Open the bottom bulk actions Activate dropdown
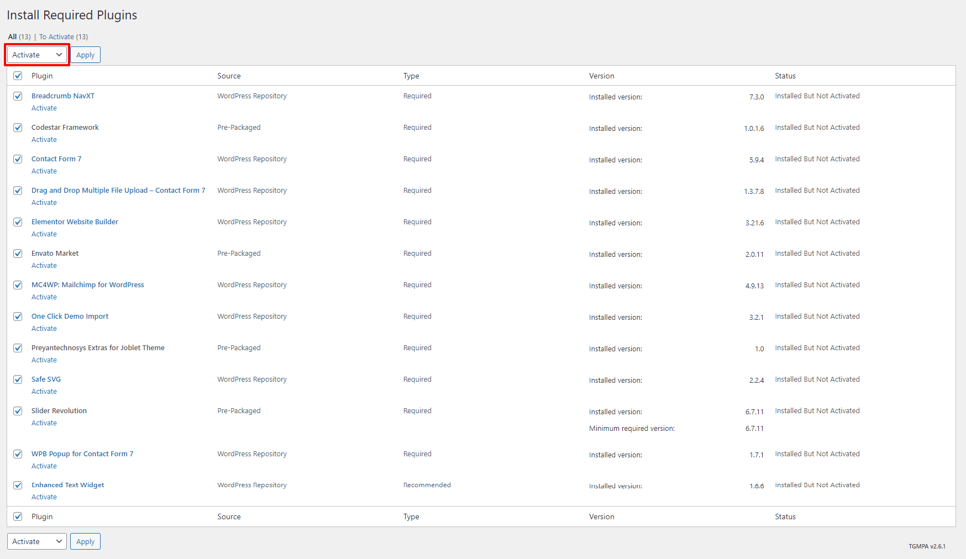966x559 pixels. click(x=37, y=541)
